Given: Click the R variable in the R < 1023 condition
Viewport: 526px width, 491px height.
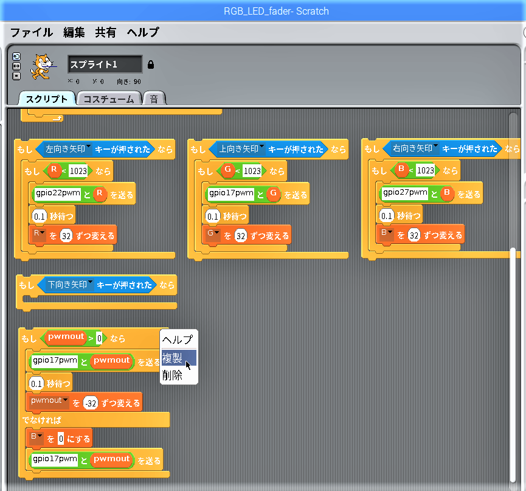Looking at the screenshot, I should point(54,170).
